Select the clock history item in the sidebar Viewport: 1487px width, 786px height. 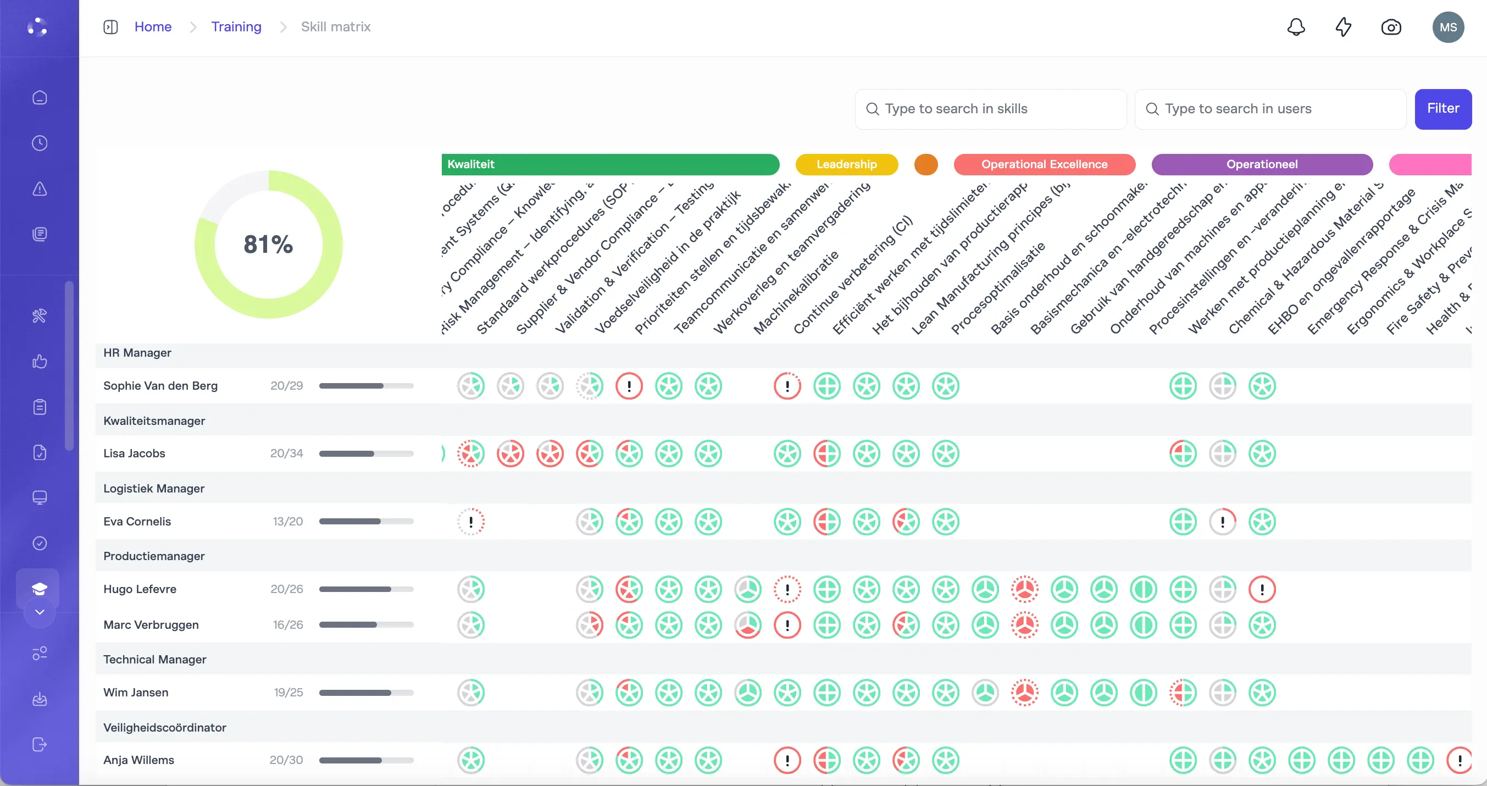pyautogui.click(x=39, y=143)
